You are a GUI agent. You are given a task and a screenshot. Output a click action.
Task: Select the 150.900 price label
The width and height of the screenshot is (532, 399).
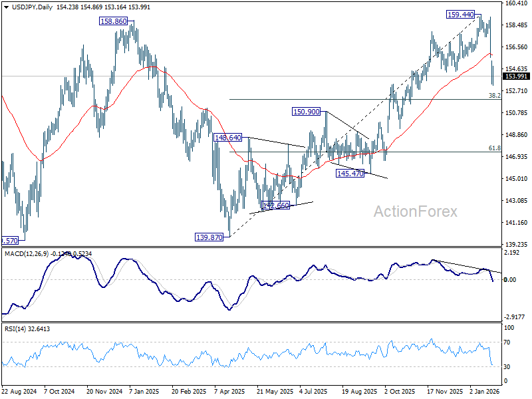(x=306, y=112)
